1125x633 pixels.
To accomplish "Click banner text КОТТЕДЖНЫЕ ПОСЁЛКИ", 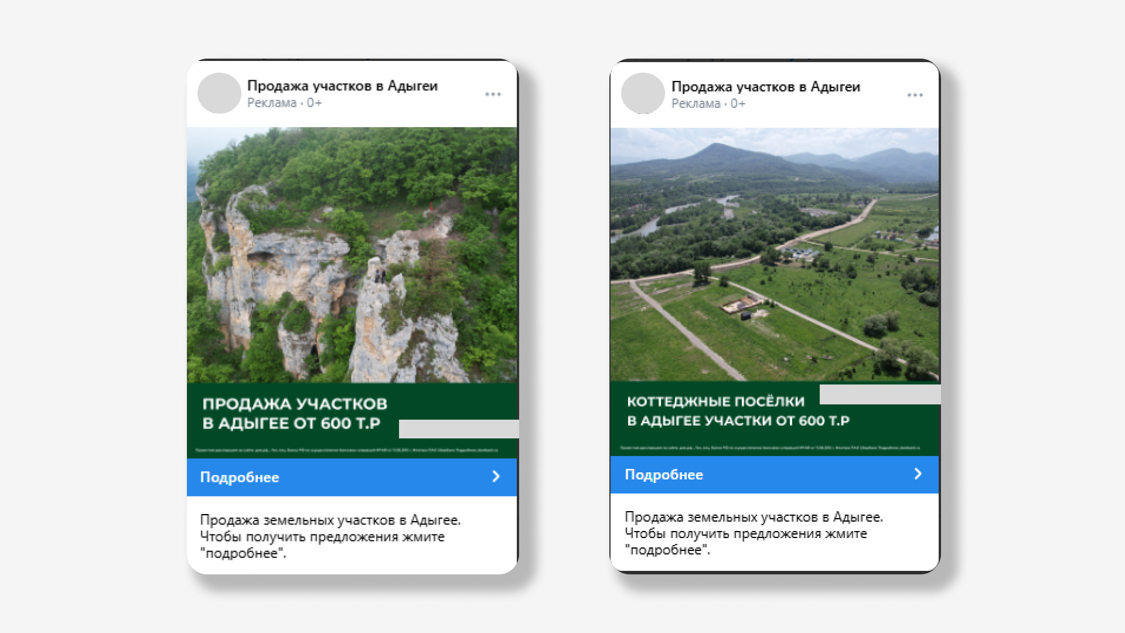I will coord(715,401).
